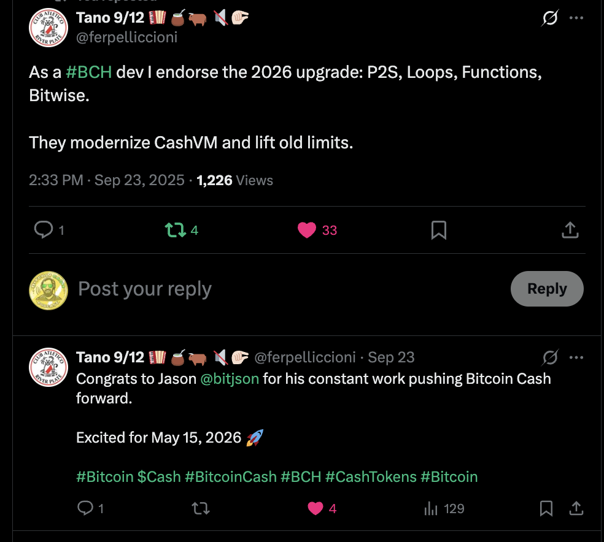Like the main post with 33 likes
This screenshot has height=542, width=604.
(x=306, y=230)
